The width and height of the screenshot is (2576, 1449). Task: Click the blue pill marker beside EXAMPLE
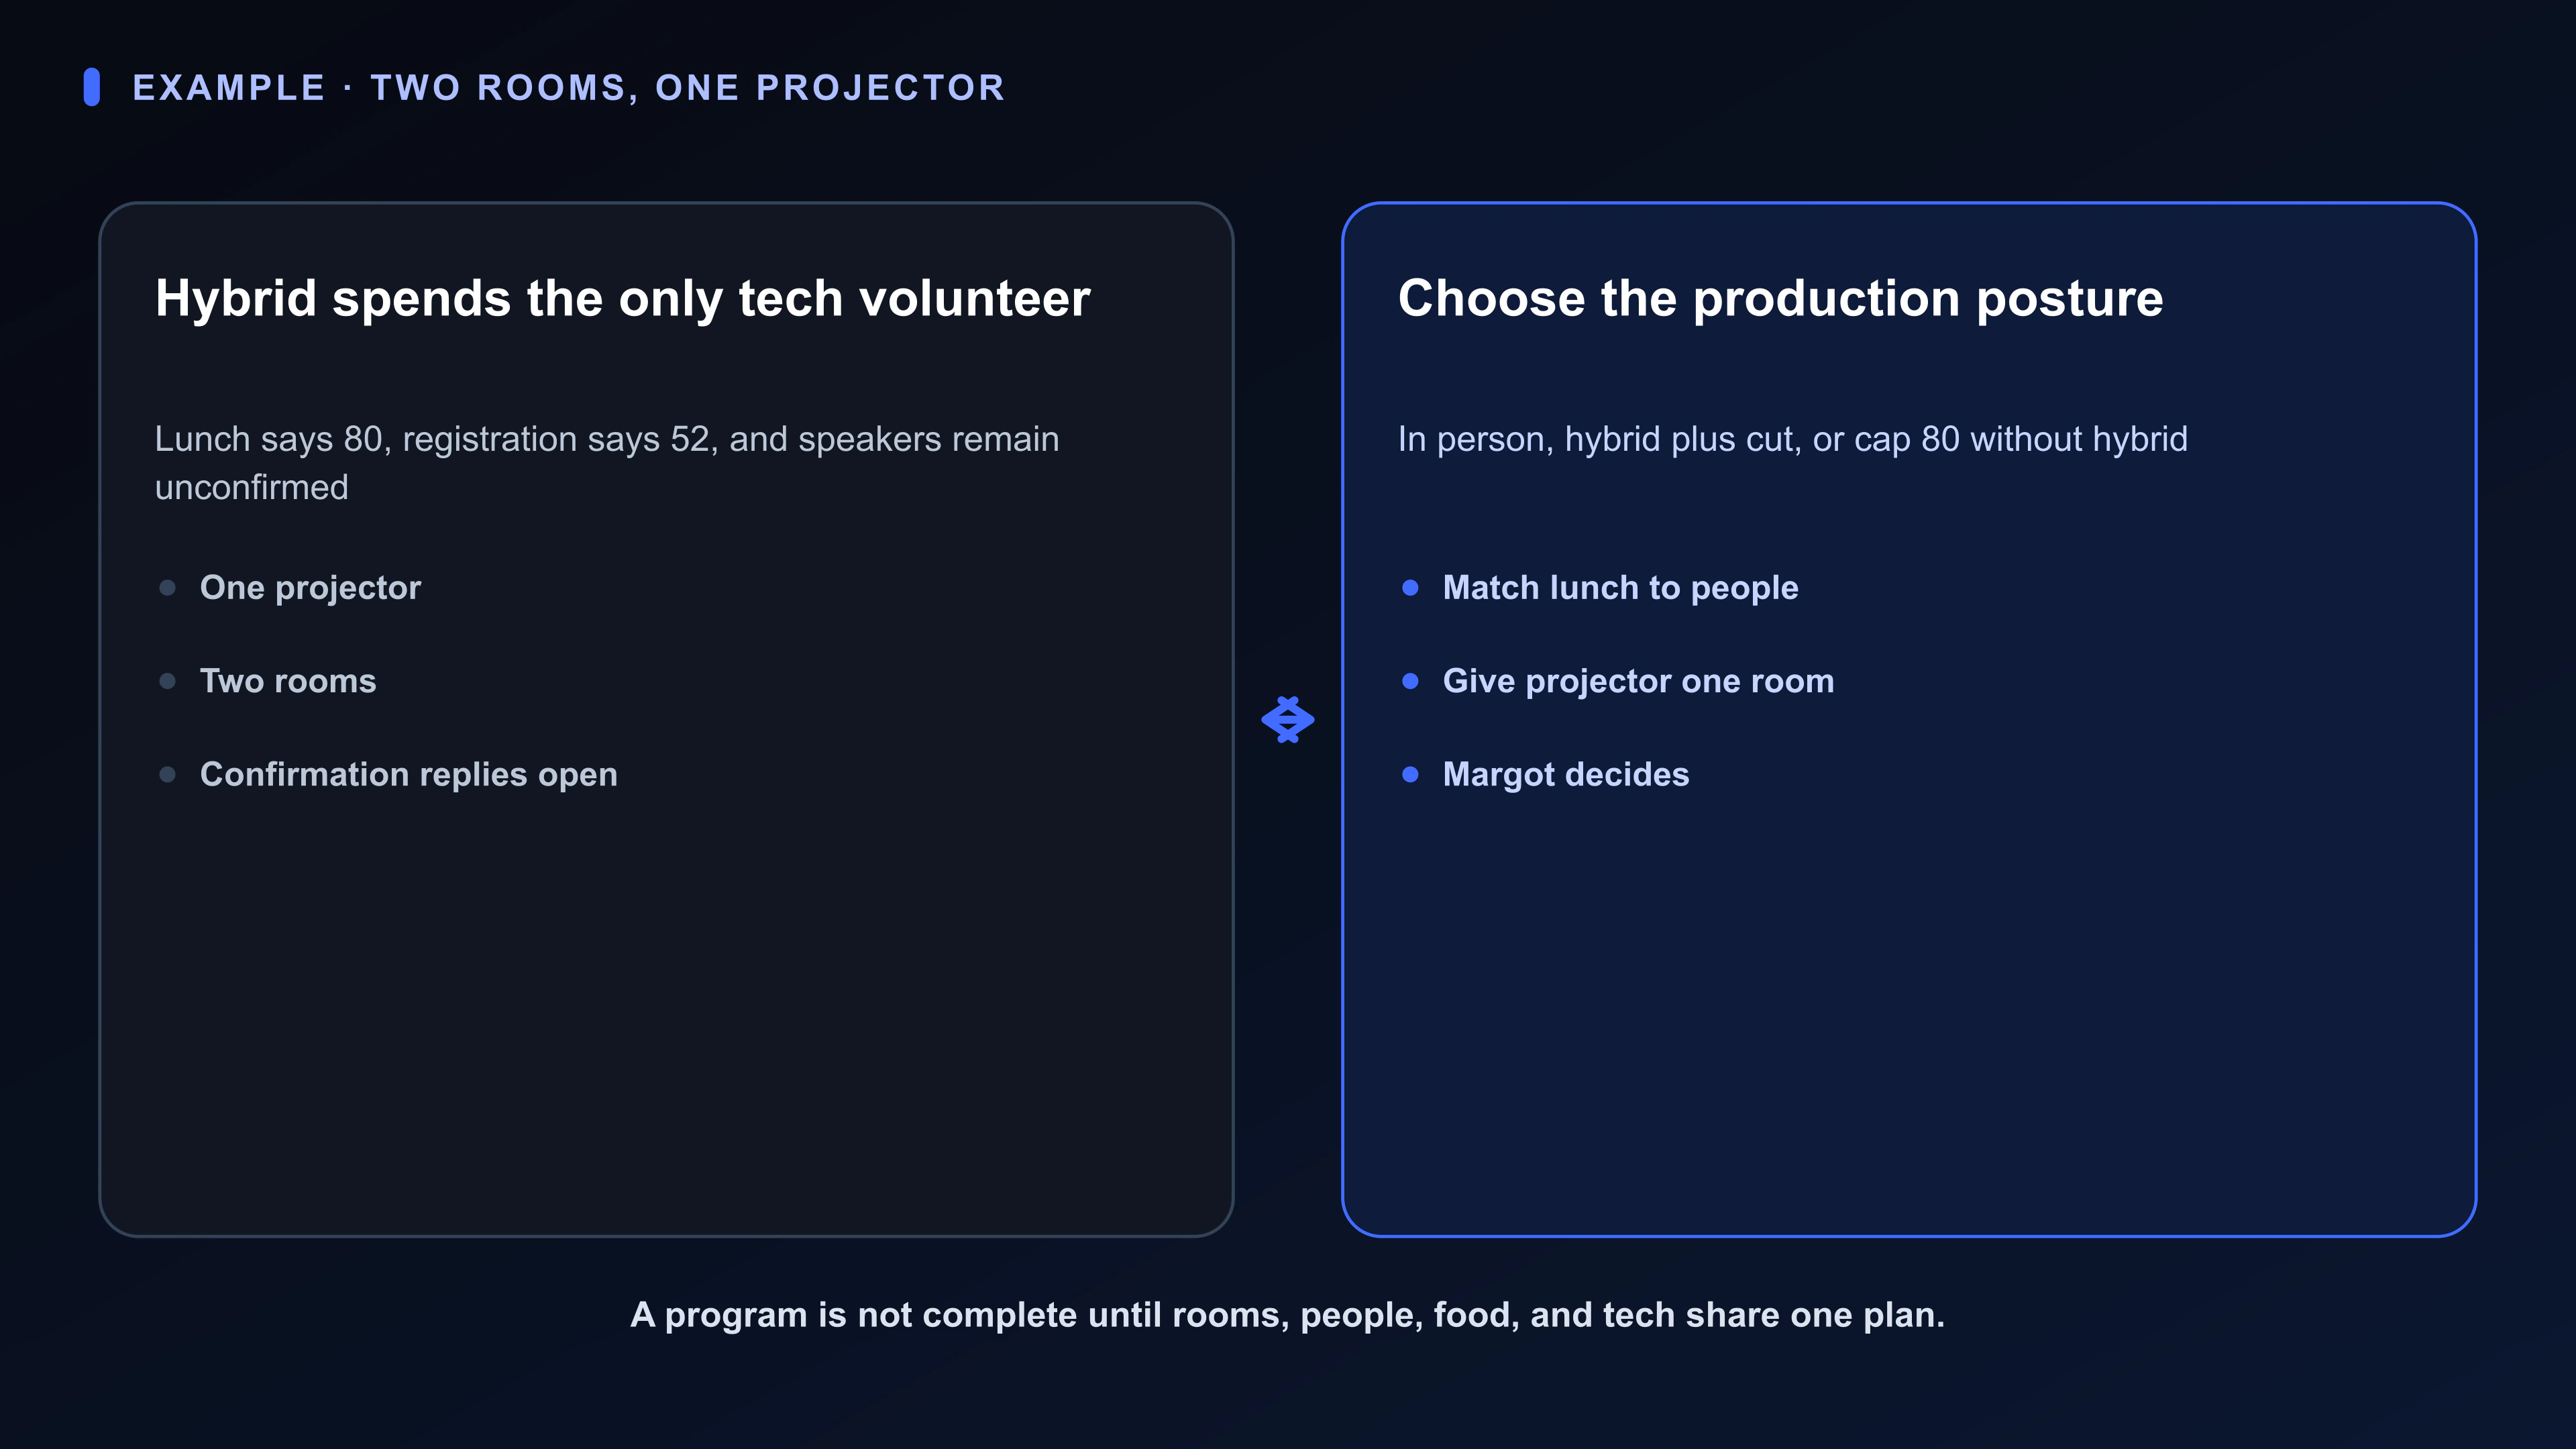pyautogui.click(x=92, y=87)
